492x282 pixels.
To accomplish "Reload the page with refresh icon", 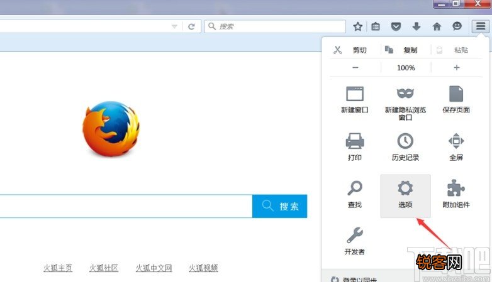I will pos(191,26).
